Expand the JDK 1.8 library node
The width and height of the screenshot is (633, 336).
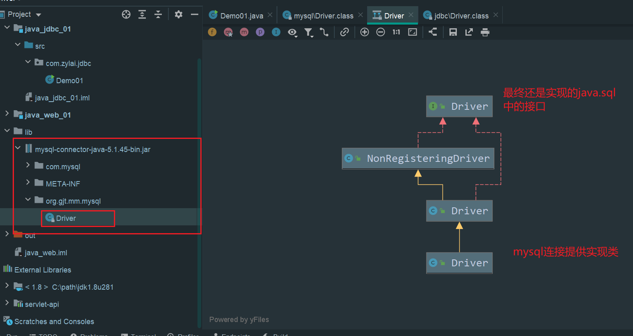pyautogui.click(x=7, y=285)
